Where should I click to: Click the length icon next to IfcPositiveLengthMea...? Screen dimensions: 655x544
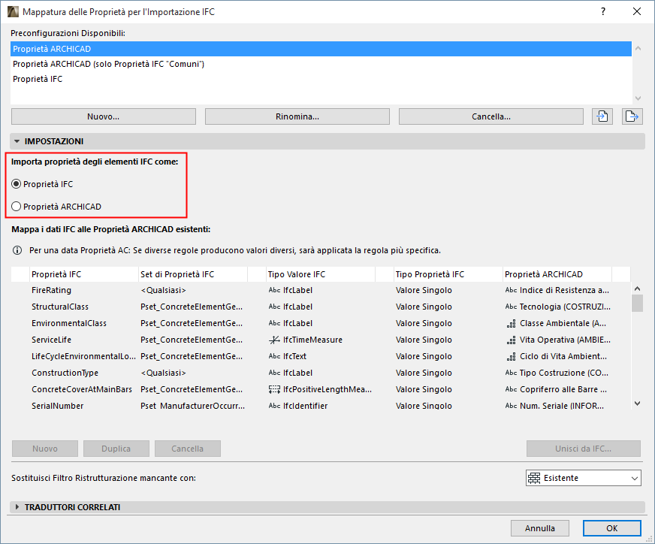pos(274,389)
